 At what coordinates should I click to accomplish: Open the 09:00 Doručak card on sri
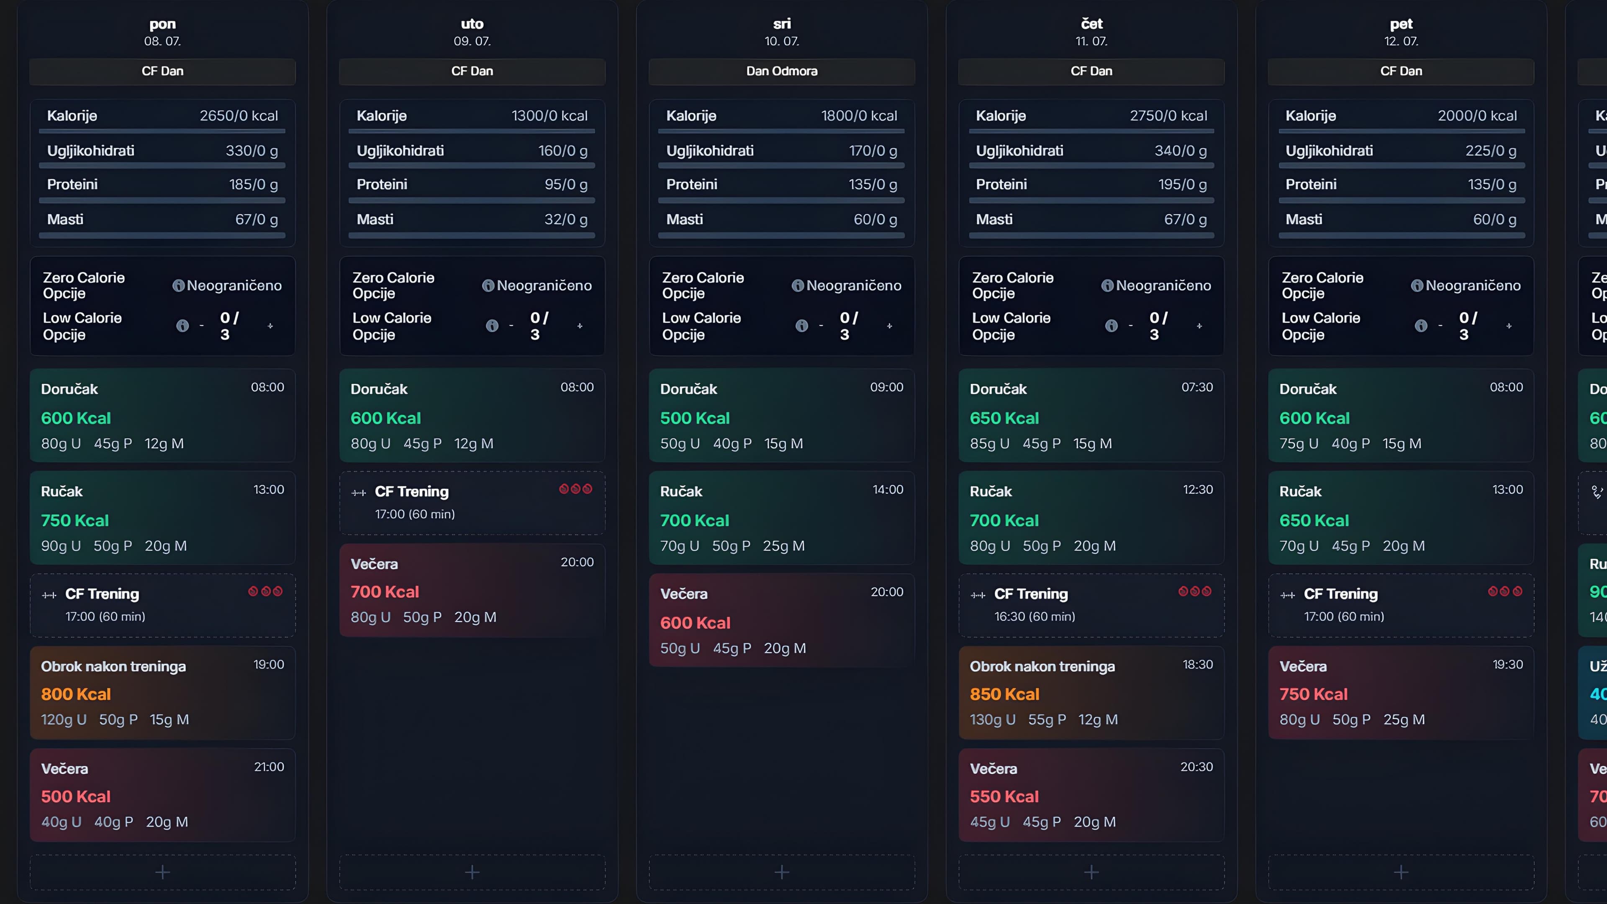[782, 416]
